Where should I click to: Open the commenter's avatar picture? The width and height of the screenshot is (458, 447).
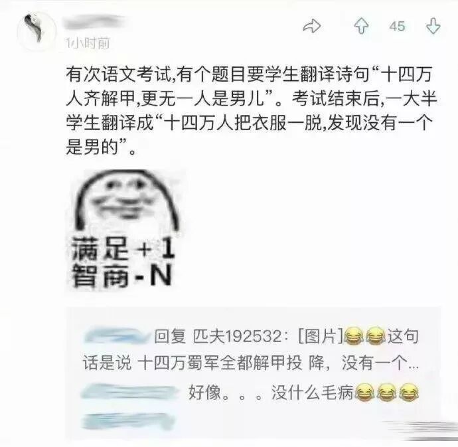click(37, 32)
